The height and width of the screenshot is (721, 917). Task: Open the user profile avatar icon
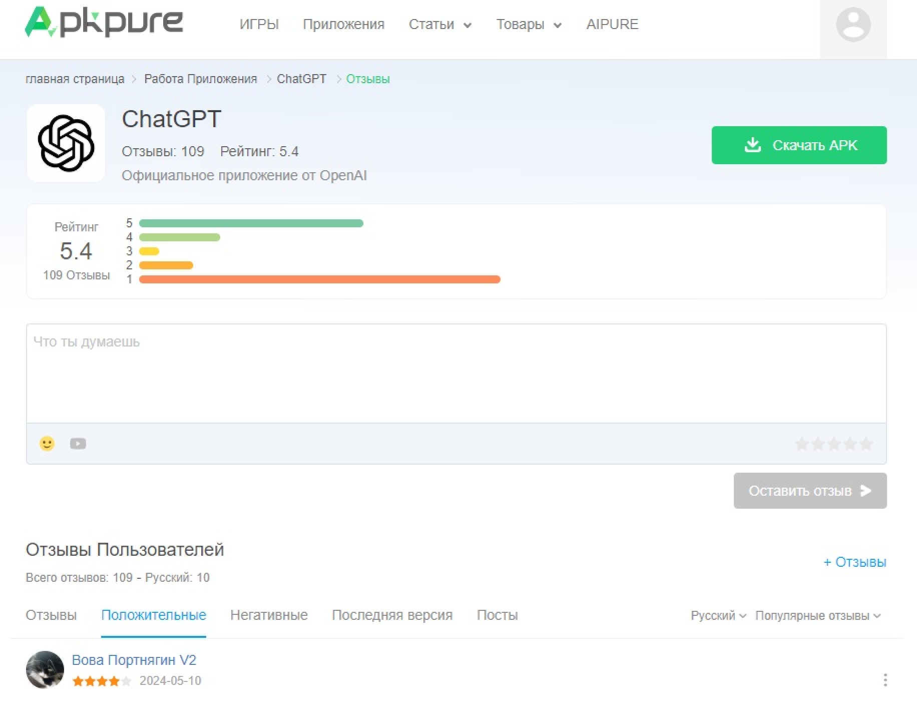coord(853,24)
